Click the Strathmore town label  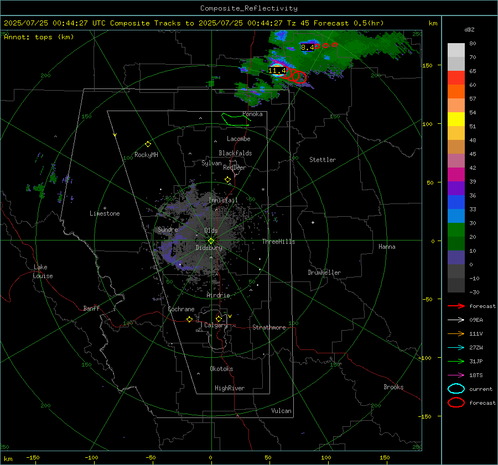pyautogui.click(x=269, y=327)
